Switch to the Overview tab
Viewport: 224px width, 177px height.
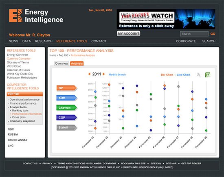click(x=61, y=63)
